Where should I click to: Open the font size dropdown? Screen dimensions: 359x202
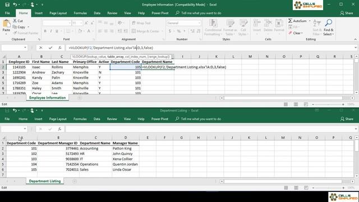point(81,23)
